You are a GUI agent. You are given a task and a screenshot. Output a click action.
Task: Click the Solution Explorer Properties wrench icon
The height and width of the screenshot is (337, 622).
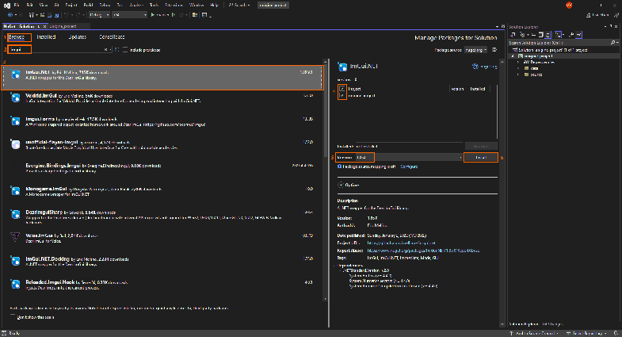coord(571,35)
